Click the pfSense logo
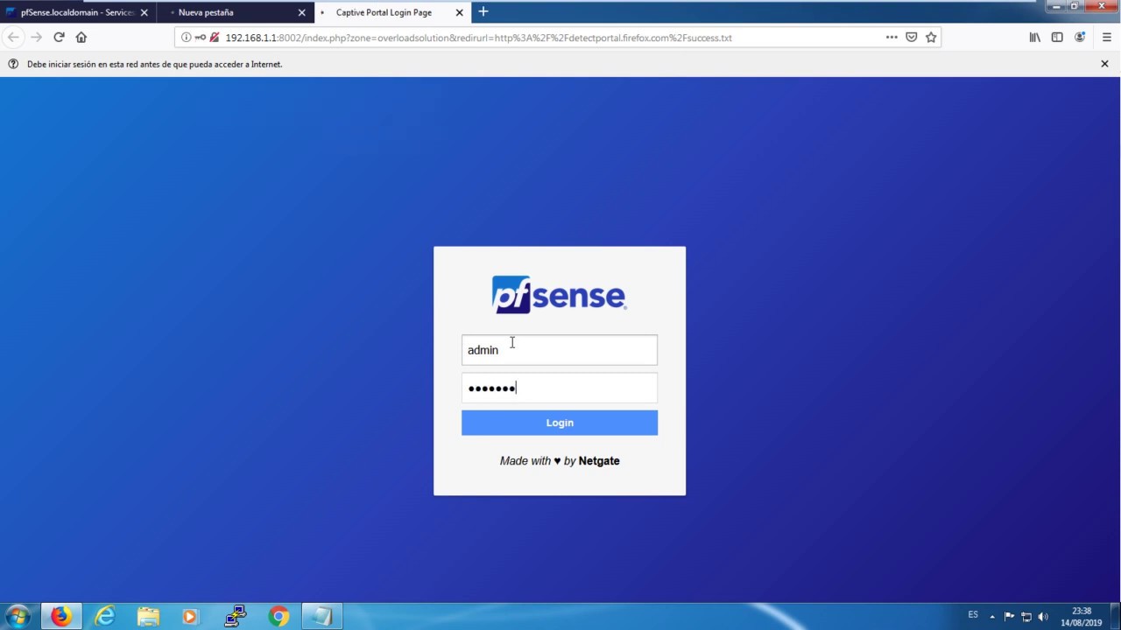The image size is (1121, 630). 559,295
